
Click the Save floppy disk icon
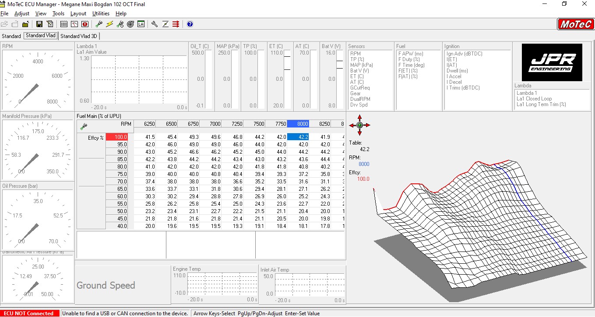[39, 24]
